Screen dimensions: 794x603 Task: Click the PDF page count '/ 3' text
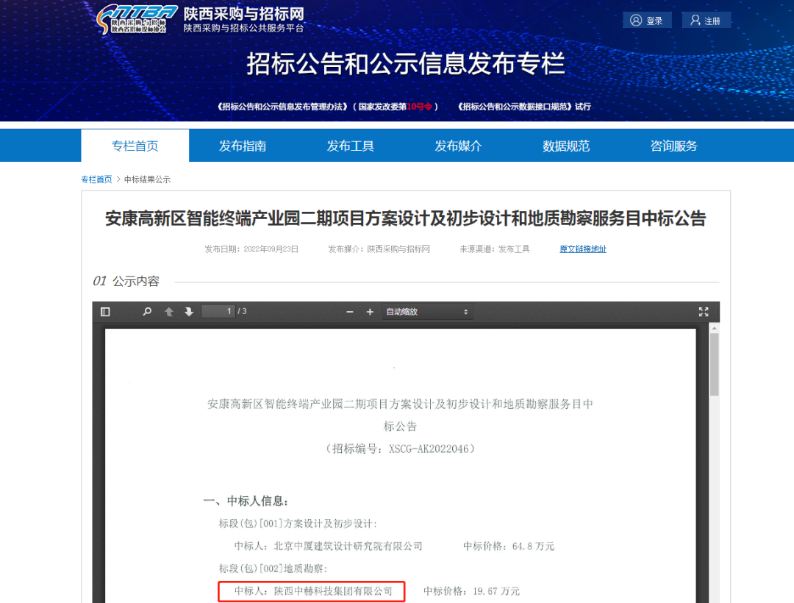tap(242, 311)
